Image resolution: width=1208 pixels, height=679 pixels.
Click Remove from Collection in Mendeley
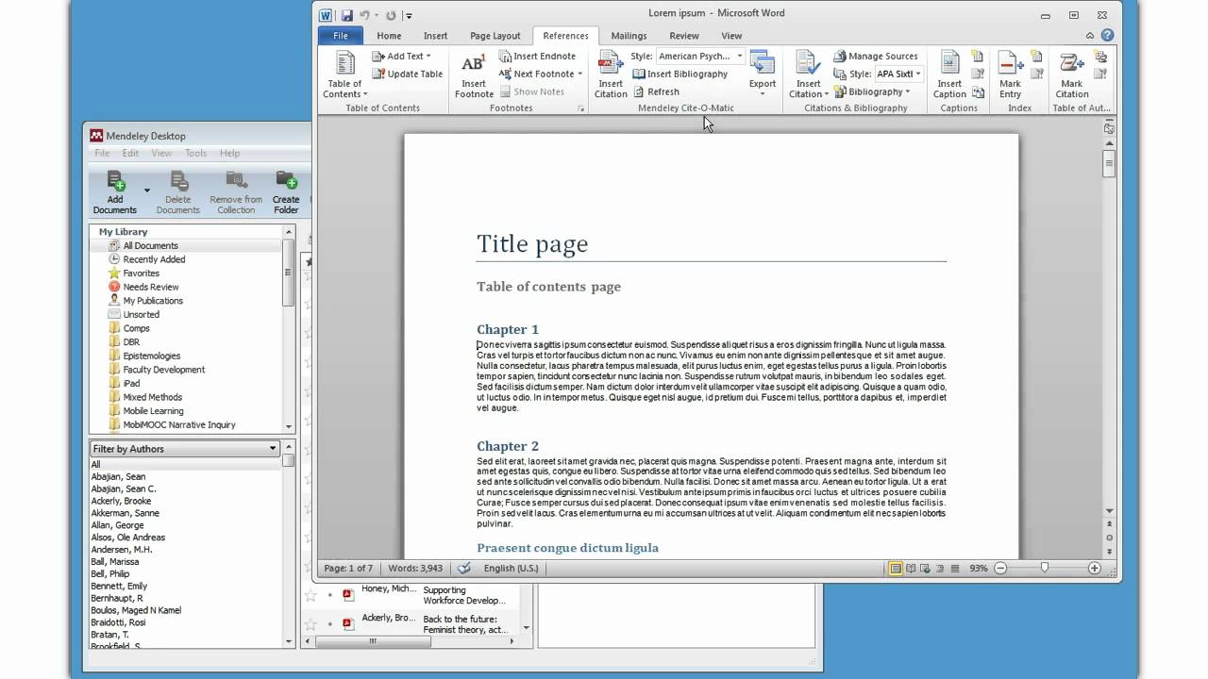[236, 192]
